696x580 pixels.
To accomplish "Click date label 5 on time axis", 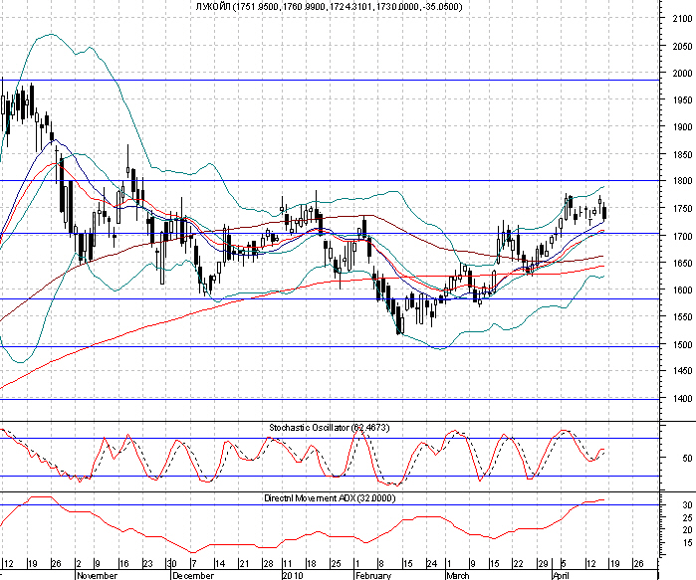I will (x=564, y=564).
